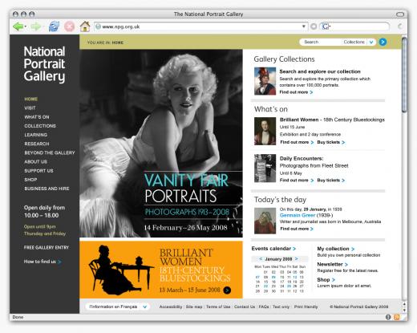Select BUSINESS AND HIRE in sidebar
Viewport: 417px width, 333px height.
click(47, 189)
